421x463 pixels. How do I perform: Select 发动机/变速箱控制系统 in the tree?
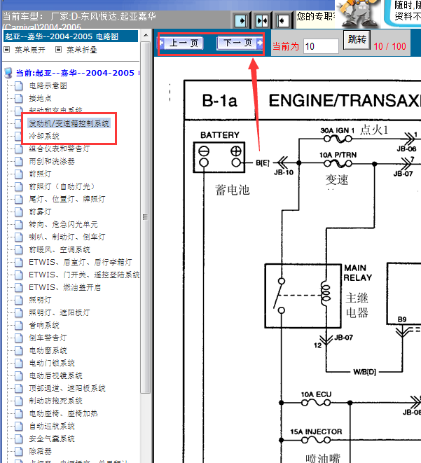point(69,123)
